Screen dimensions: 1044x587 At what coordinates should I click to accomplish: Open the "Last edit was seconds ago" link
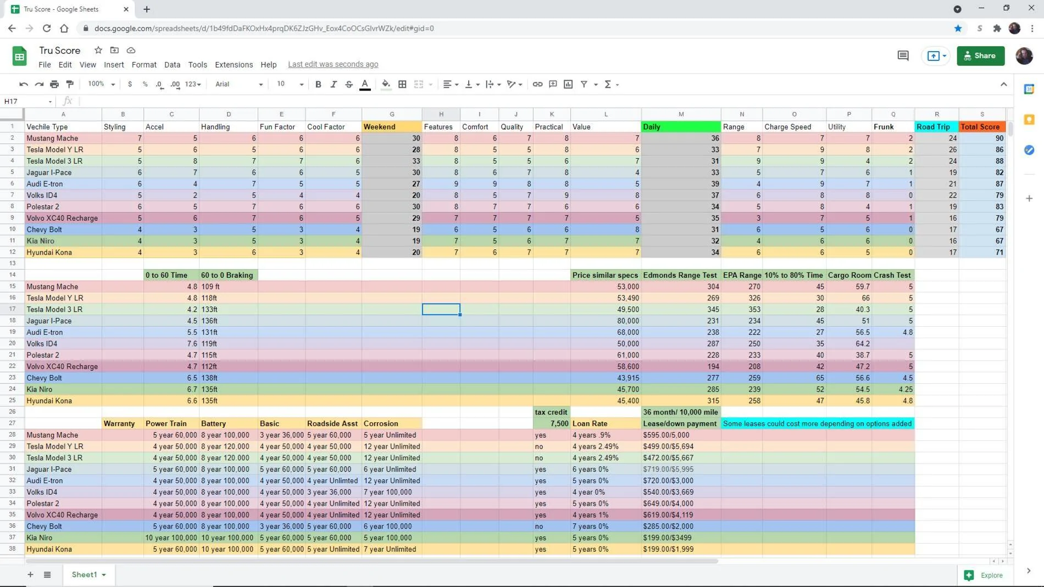(333, 64)
